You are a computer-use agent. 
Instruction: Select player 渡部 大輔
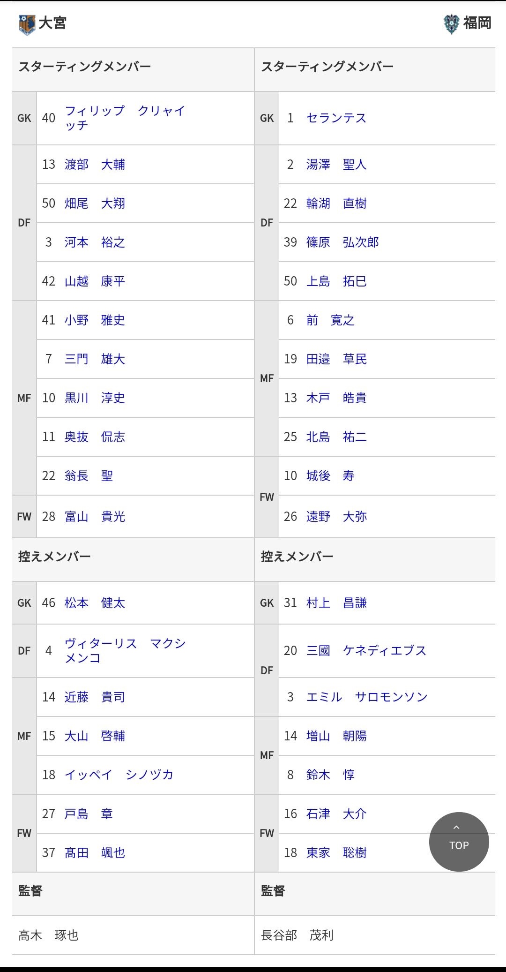point(95,165)
